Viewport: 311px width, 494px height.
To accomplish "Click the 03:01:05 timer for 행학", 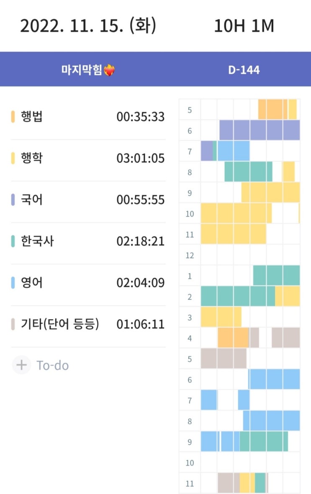I will tap(141, 158).
